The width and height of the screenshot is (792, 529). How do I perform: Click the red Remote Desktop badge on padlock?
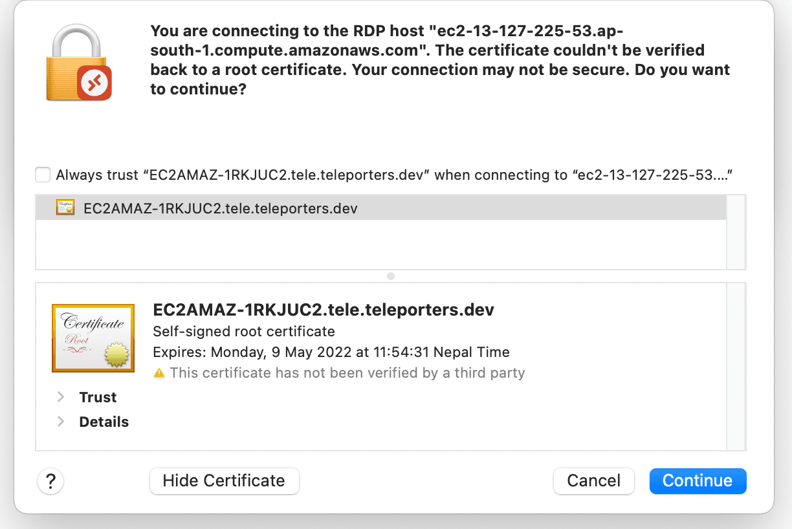(x=94, y=83)
